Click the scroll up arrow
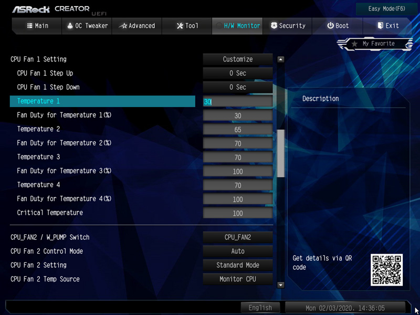Image resolution: width=420 pixels, height=315 pixels. click(280, 59)
